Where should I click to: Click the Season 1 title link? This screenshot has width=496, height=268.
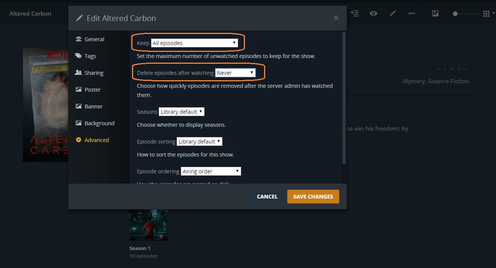[140, 248]
